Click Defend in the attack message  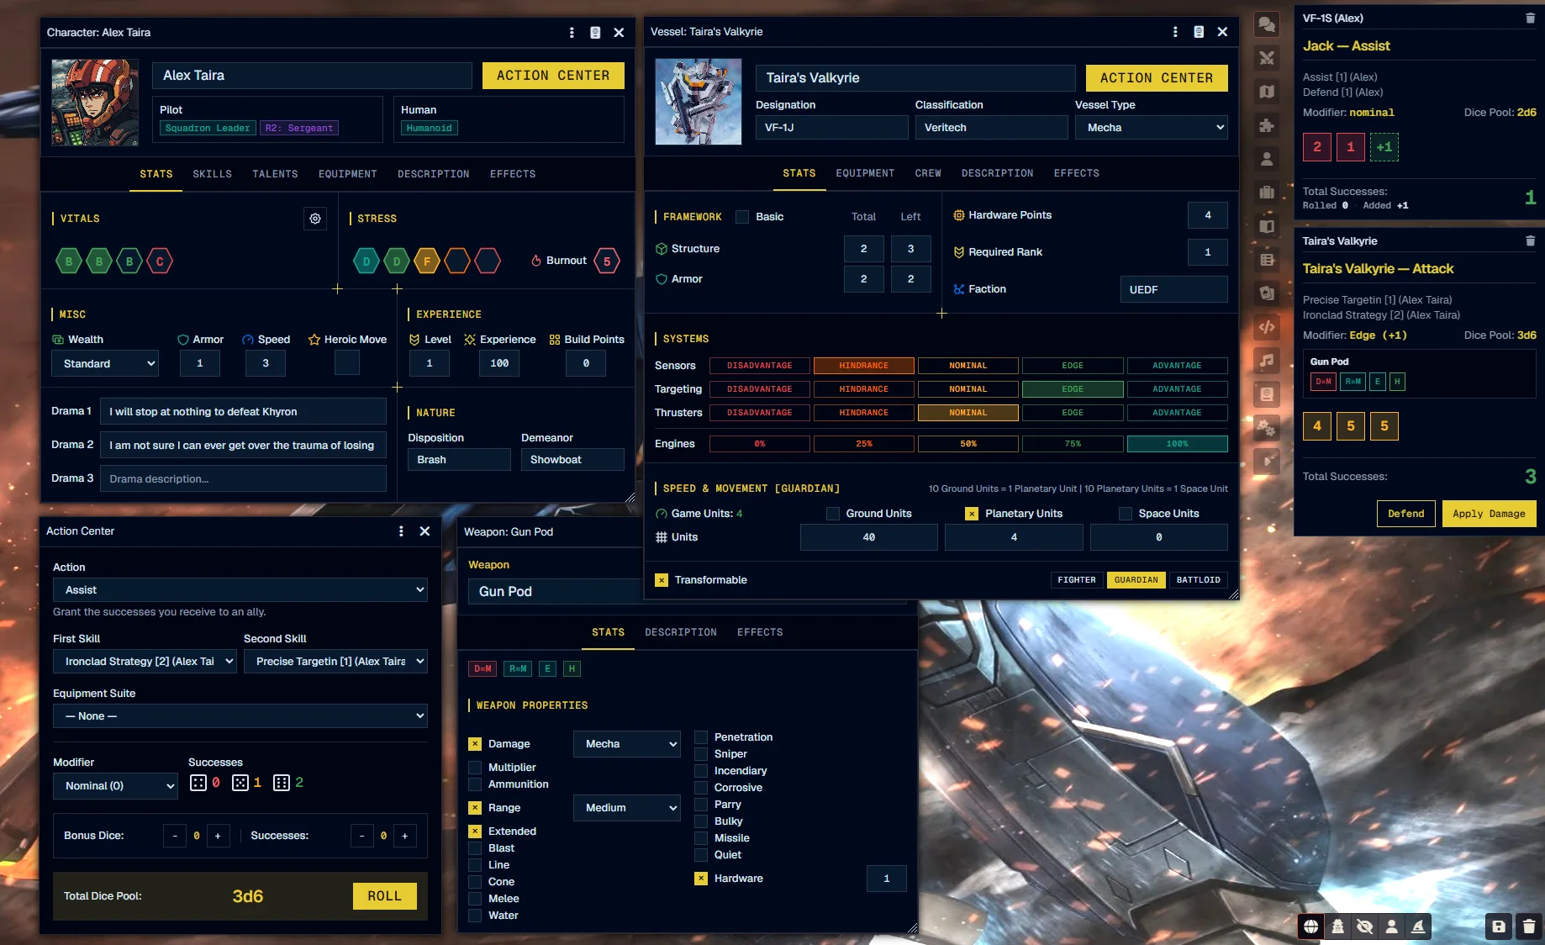click(x=1406, y=514)
